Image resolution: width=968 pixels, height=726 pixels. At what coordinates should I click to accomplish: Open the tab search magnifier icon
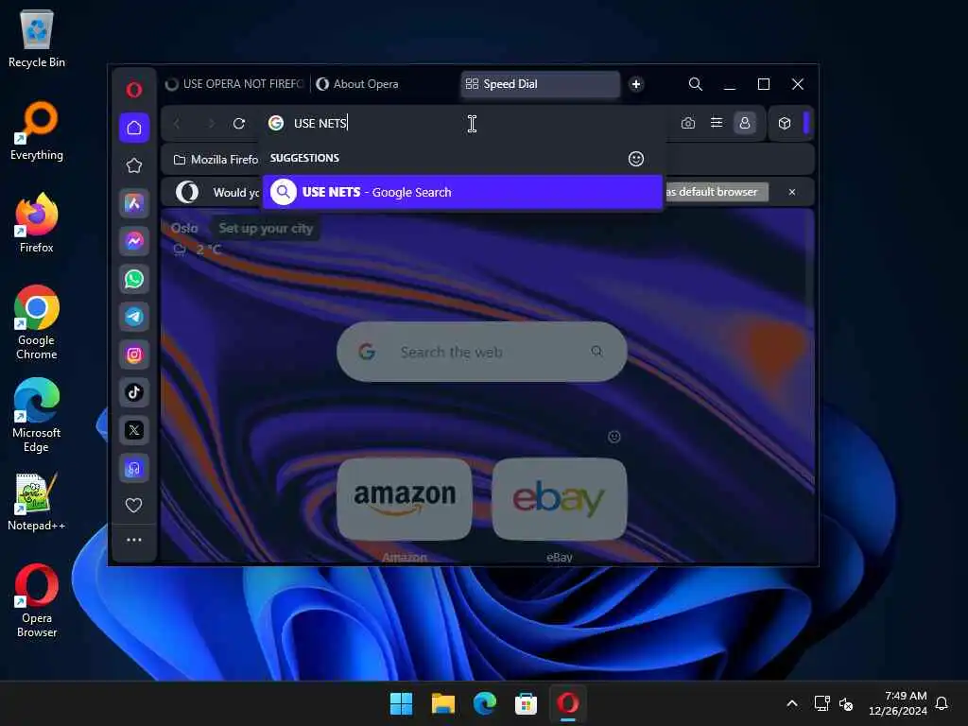tap(696, 84)
